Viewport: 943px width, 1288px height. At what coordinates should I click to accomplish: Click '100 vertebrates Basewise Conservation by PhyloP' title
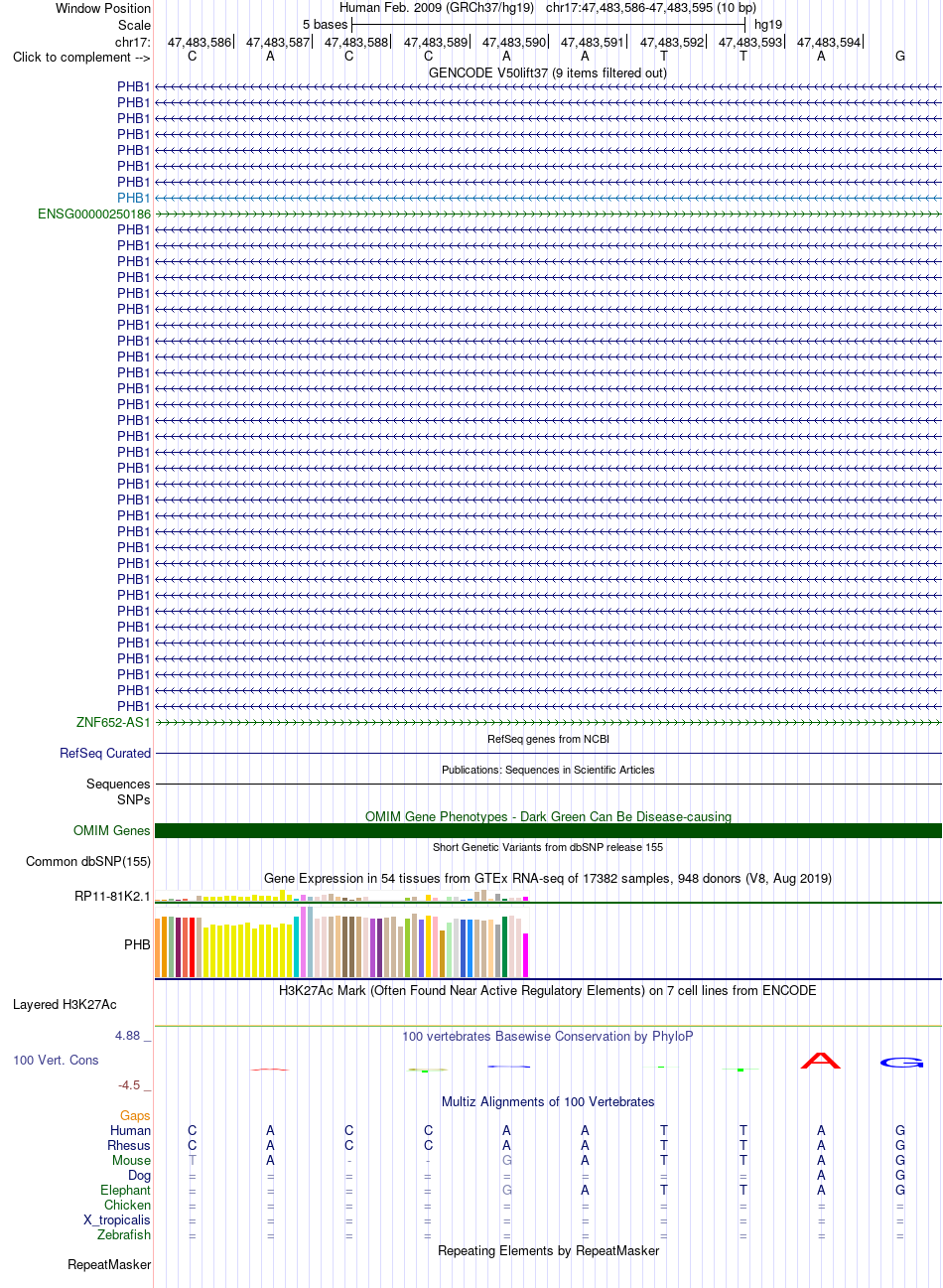pyautogui.click(x=548, y=1036)
